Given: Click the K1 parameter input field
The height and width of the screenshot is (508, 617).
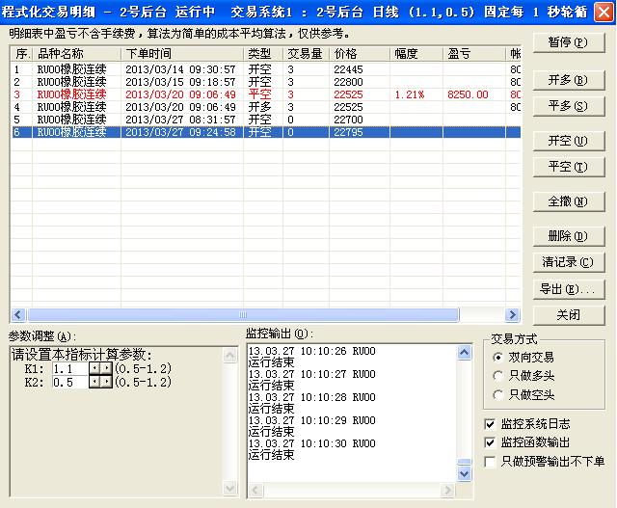Looking at the screenshot, I should coord(70,368).
